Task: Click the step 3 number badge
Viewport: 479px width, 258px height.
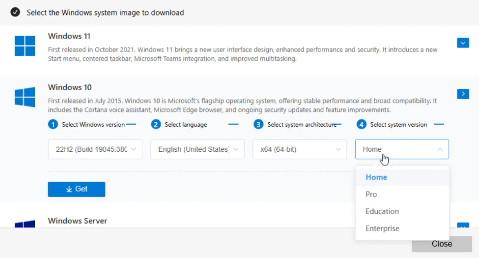Action: (x=258, y=125)
